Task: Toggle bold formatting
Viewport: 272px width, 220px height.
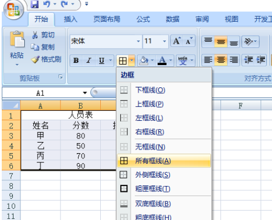Action: click(x=76, y=60)
